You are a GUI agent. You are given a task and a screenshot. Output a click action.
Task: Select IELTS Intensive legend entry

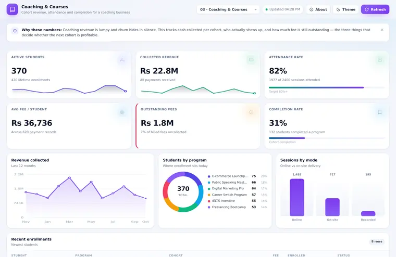[x=238, y=201]
